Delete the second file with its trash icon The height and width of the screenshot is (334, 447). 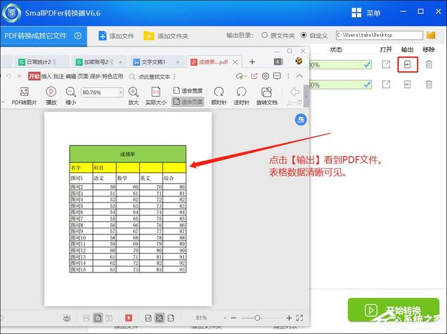pos(429,84)
